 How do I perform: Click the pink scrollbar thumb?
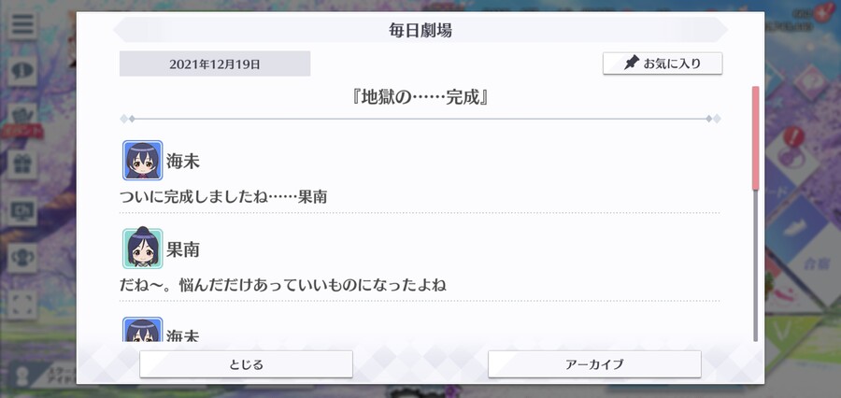pos(756,138)
